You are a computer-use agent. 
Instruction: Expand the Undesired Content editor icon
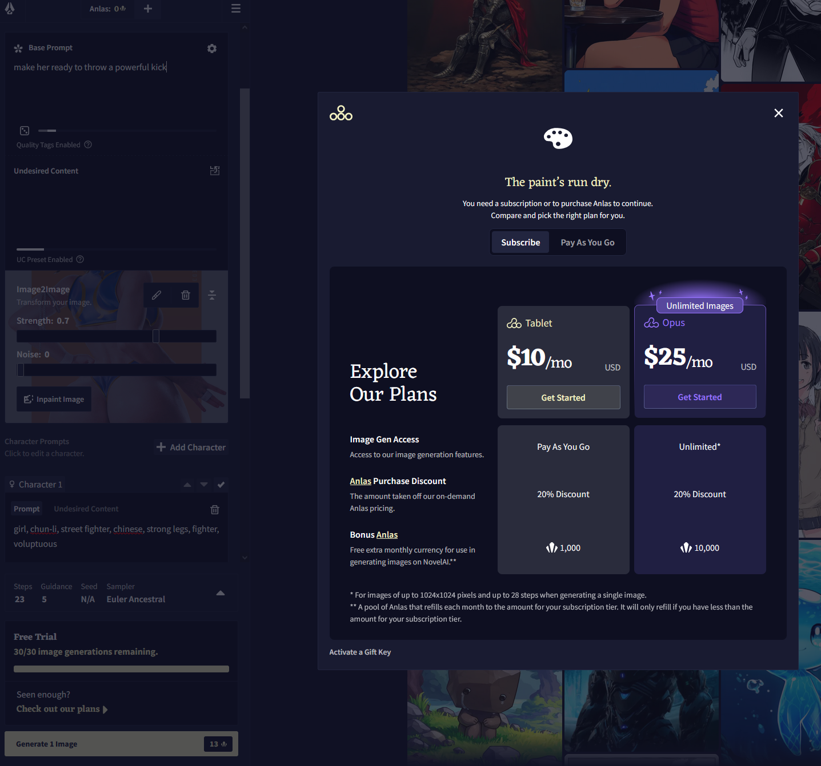[x=215, y=171]
